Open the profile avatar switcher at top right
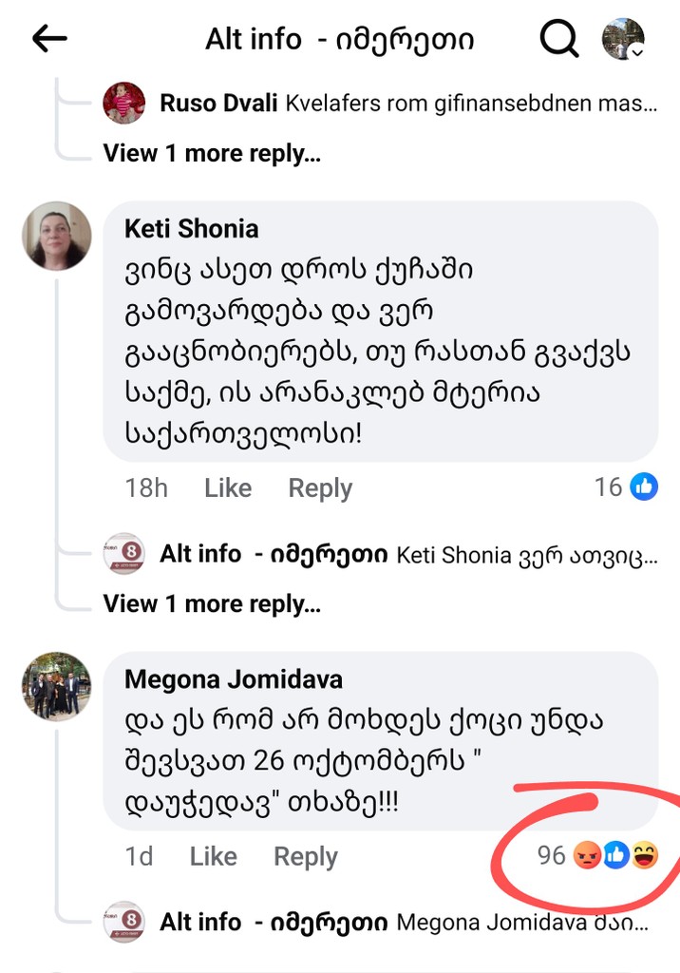Viewport: 680px width, 973px height. point(624,39)
